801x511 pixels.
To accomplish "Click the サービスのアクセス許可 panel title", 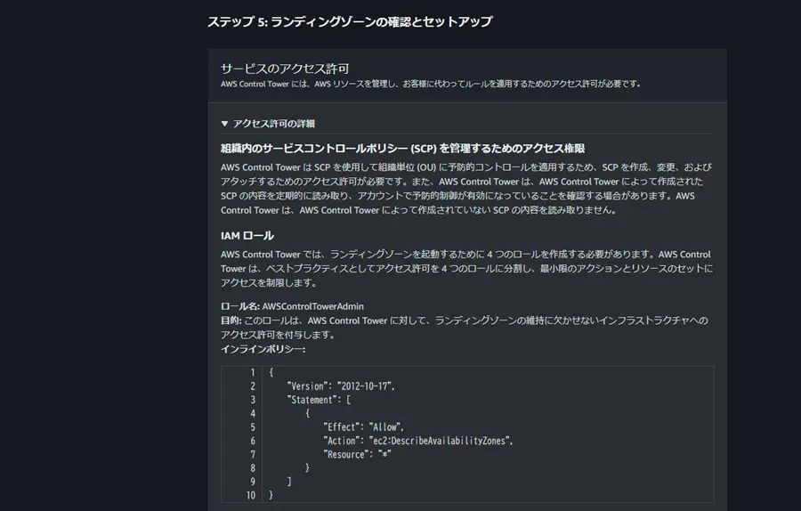I will [285, 69].
